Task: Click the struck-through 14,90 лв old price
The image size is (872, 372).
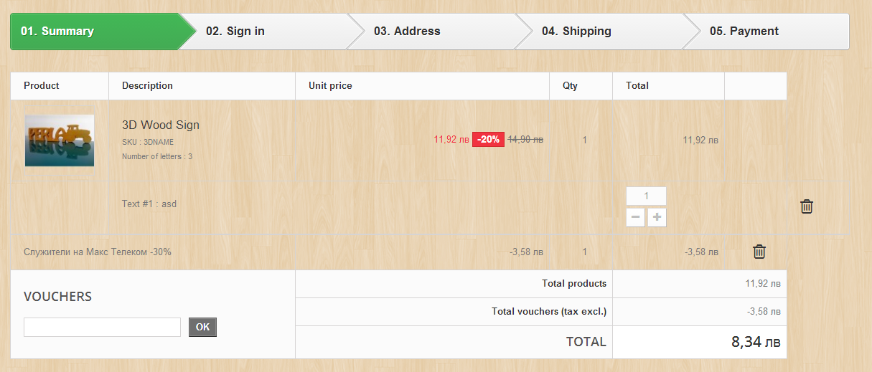Action: (525, 140)
